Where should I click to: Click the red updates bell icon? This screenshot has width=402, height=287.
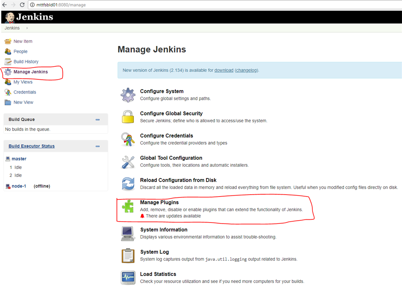[x=142, y=216]
